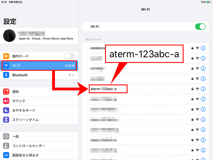Screen dimensions: 213x160
Task: Turn off the Wi-Fi switch
Action: (200, 27)
